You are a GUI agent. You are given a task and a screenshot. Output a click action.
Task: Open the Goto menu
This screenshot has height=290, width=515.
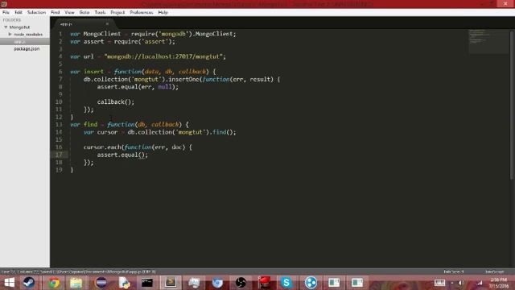[84, 13]
